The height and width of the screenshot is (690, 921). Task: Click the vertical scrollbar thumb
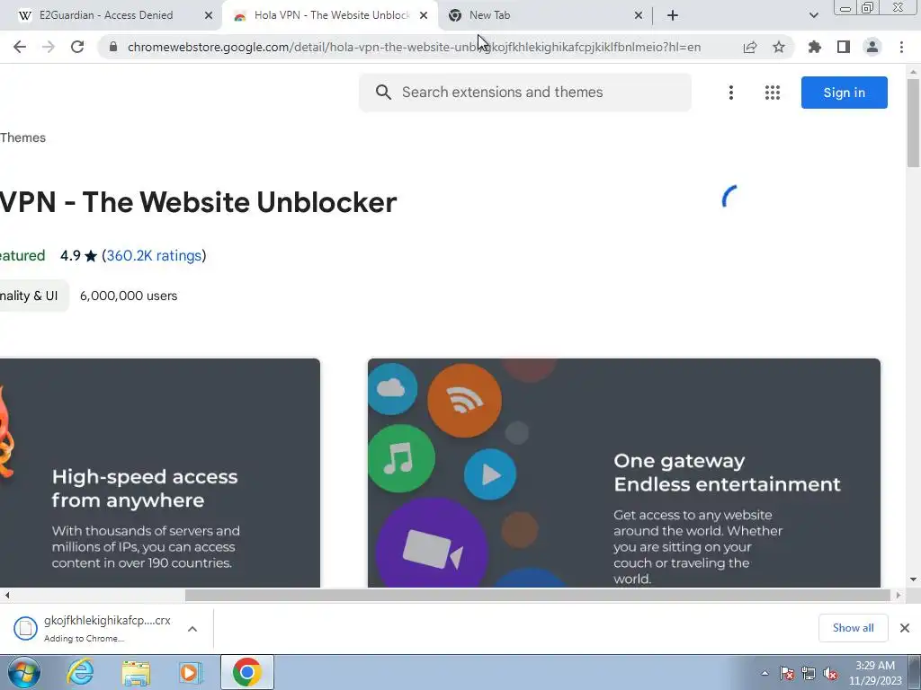(913, 122)
